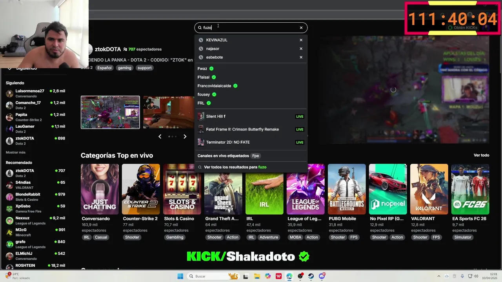The height and width of the screenshot is (282, 502).
Task: Go to the next featured stream
Action: (185, 136)
